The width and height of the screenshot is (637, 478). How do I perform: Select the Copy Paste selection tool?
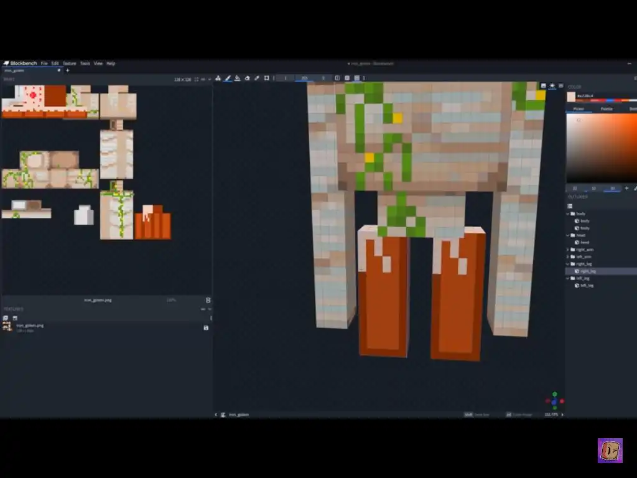coord(266,78)
